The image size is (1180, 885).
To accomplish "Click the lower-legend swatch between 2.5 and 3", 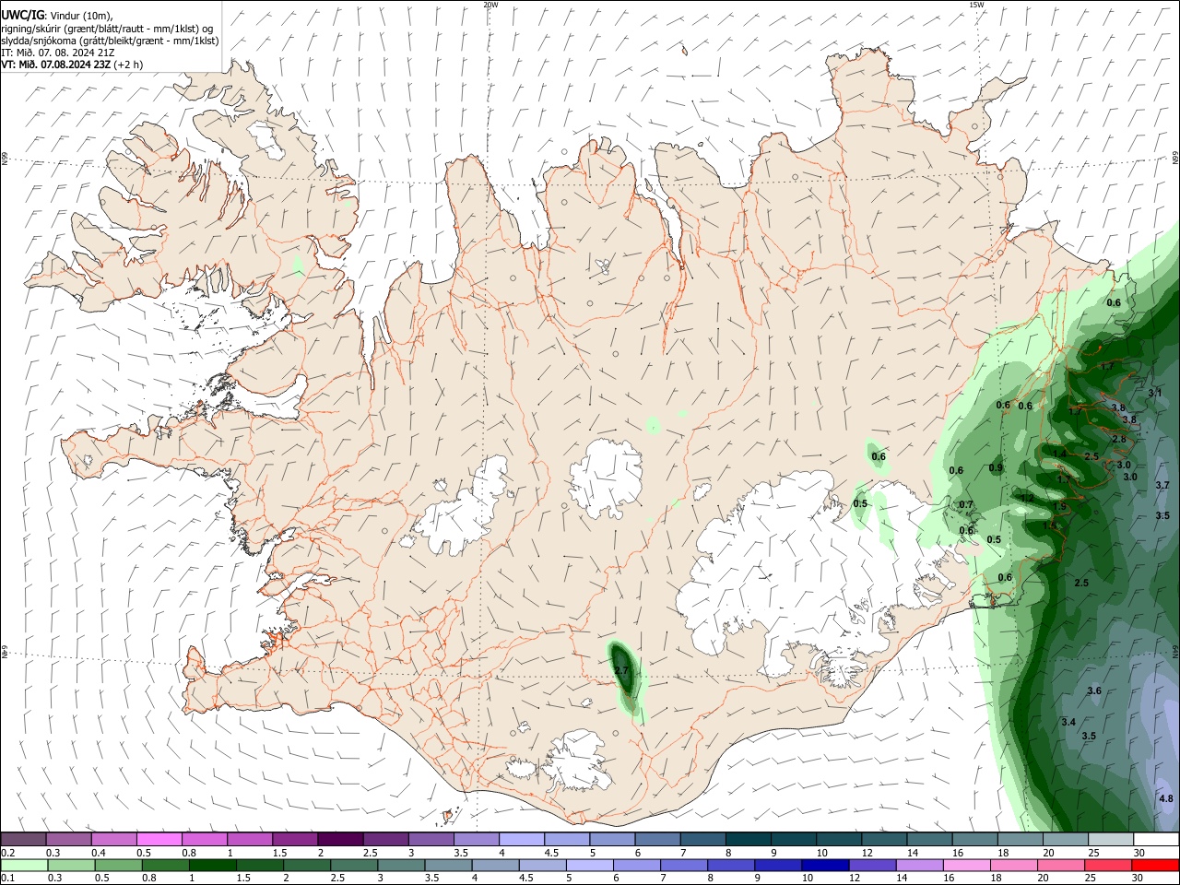I will [x=354, y=865].
